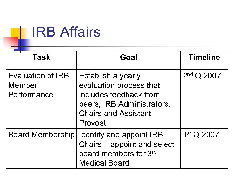This screenshot has width=236, height=177.
Task: Select the "Evaluation of IRB" task text
Action: pos(38,76)
